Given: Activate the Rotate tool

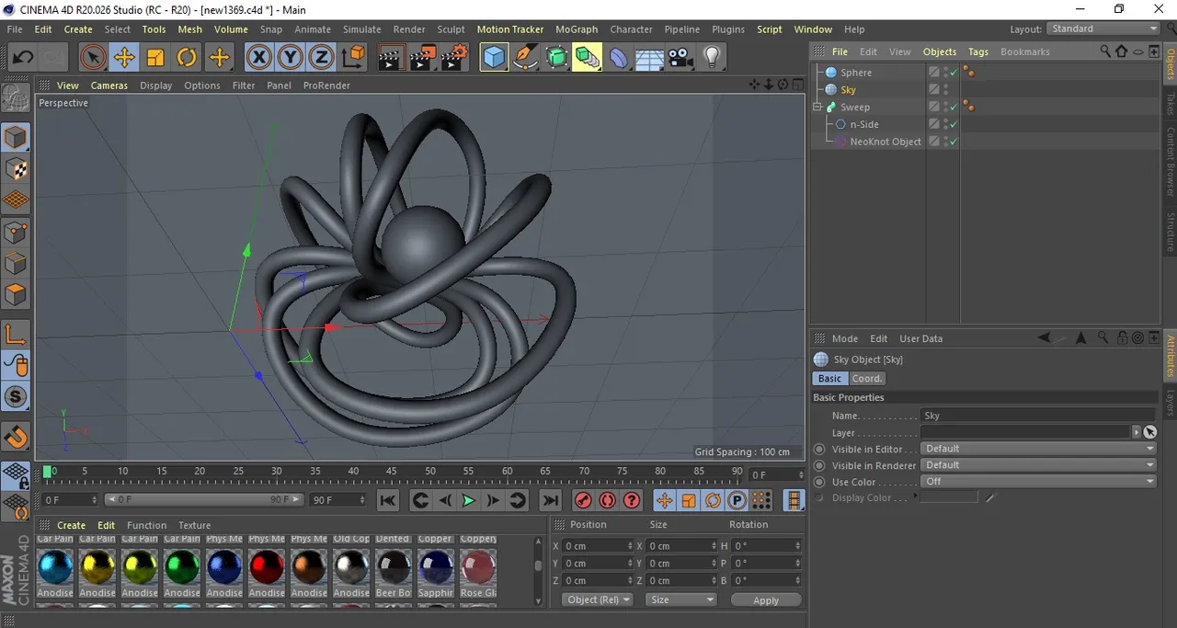Looking at the screenshot, I should click(x=187, y=58).
